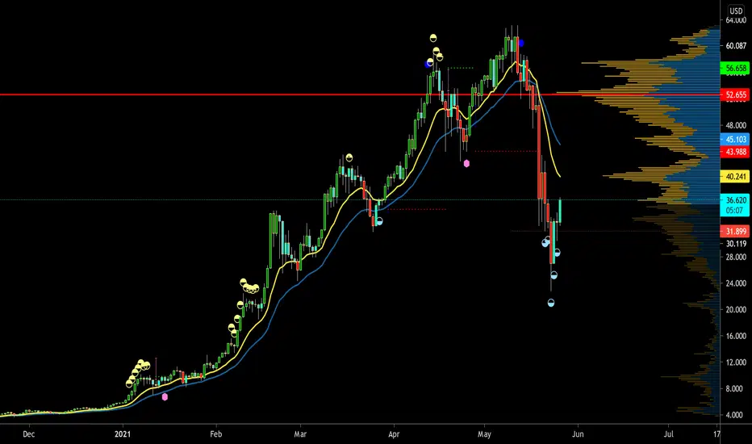Select the blue moving average line end near 45.103
The image size is (752, 444).
pyautogui.click(x=558, y=143)
